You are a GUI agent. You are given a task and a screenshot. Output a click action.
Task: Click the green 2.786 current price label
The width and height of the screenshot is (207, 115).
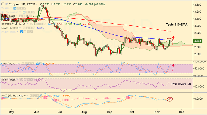pos(198,41)
